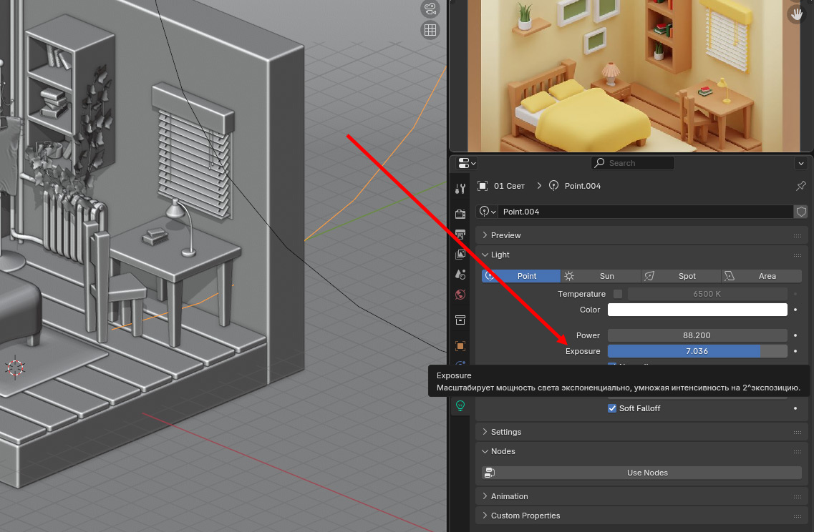Open the Tool properties tab
The width and height of the screenshot is (814, 532).
coord(460,189)
